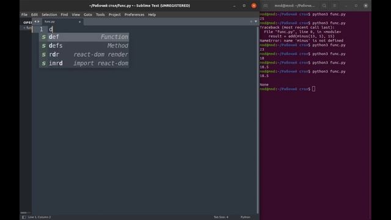The width and height of the screenshot is (391, 220).
Task: Click the snippet icon beside 'imrd'
Action: [x=43, y=63]
